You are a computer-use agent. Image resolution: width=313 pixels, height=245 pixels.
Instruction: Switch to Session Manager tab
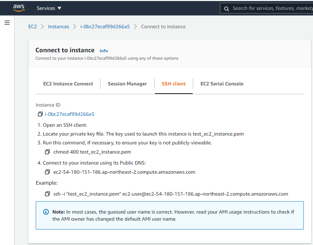coord(127,84)
